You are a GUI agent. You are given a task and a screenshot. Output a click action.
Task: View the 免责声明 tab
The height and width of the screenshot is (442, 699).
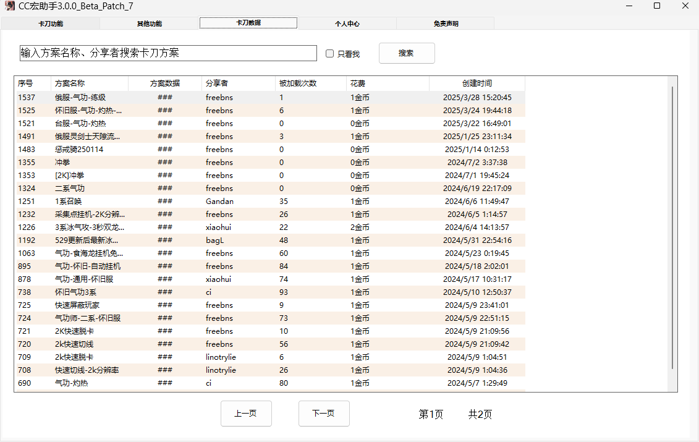[446, 23]
